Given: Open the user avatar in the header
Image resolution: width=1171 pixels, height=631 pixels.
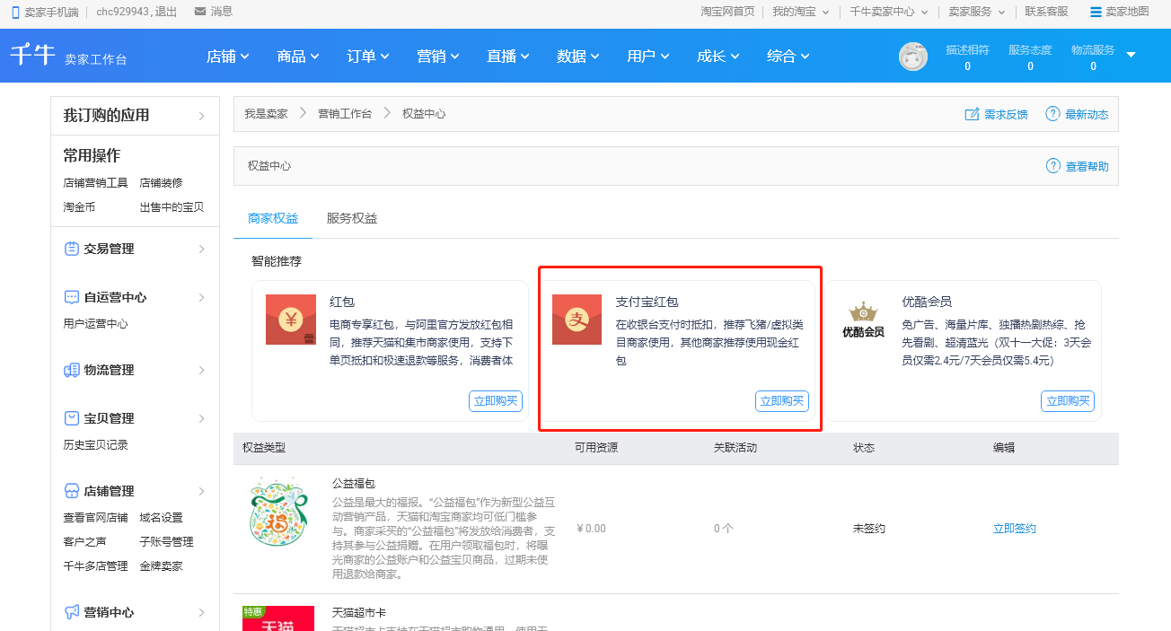Looking at the screenshot, I should [913, 57].
